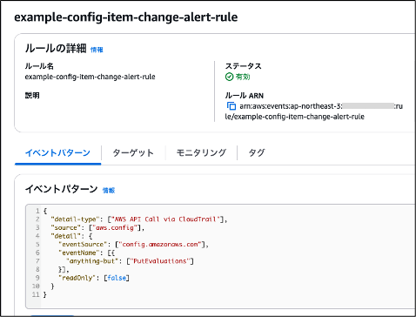Click the "eventSource" line in the code editor
416x317 pixels.
coord(133,245)
